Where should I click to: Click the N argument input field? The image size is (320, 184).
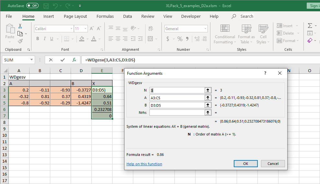point(177,90)
